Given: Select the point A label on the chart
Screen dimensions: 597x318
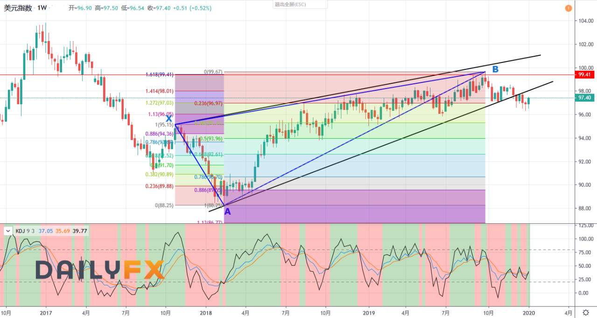Looking at the screenshot, I should (x=228, y=212).
